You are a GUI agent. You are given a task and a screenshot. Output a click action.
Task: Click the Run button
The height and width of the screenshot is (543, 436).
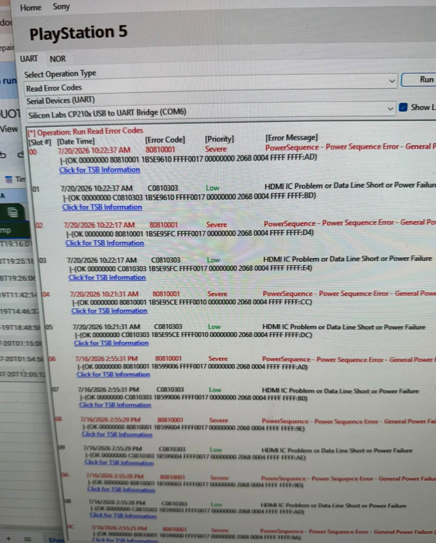(419, 80)
